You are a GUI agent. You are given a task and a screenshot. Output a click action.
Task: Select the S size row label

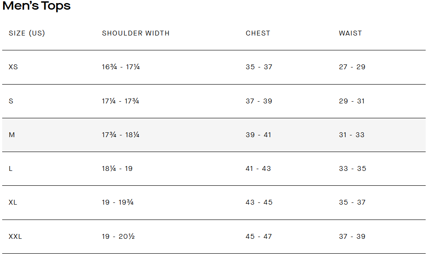tap(11, 101)
